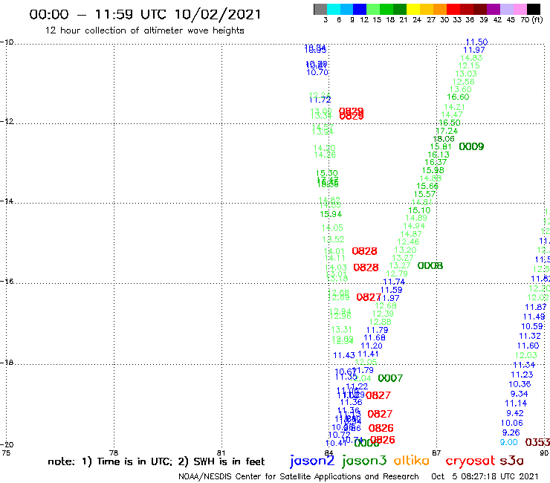Screen dimensions: 550x483
Task: Click the wave height value 9.34
Action: [519, 394]
